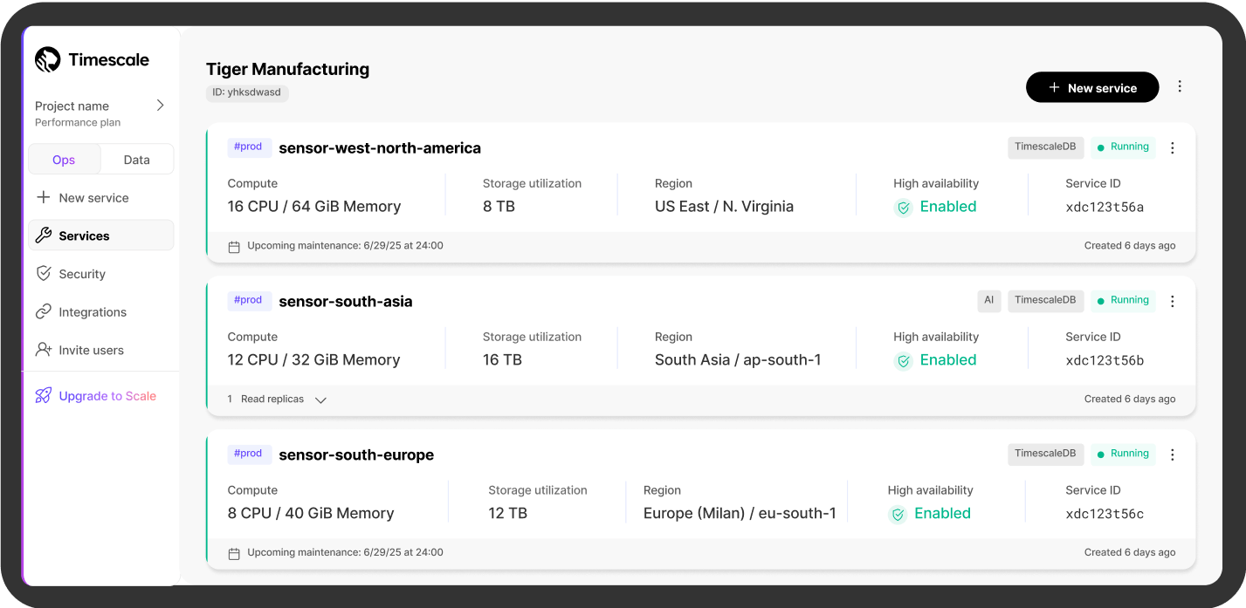Click TimescaleDB badge on sensor-south-asia
This screenshot has height=608, width=1246.
coord(1046,301)
